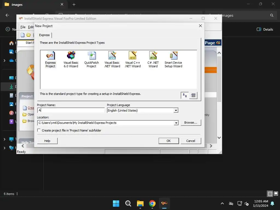Screen dimensions: 280x210
Task: Click the Help button
Action: (47, 141)
